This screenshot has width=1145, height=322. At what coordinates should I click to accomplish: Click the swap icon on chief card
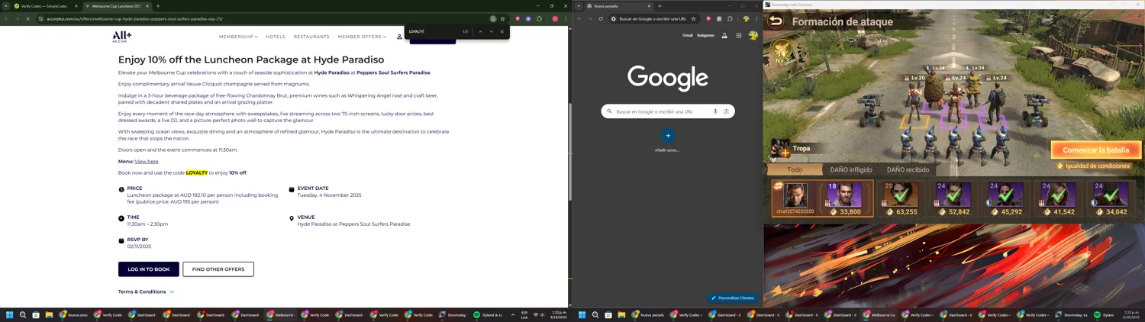778,185
